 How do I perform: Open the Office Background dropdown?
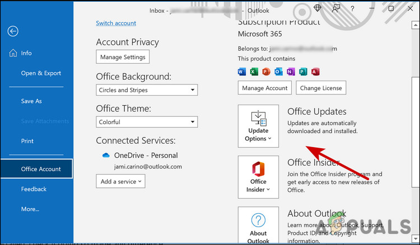(147, 90)
